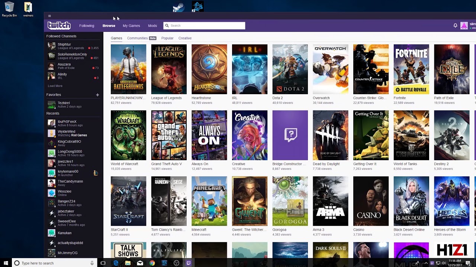The image size is (476, 267).
Task: Open Dota 2 game cover
Action: point(290,69)
